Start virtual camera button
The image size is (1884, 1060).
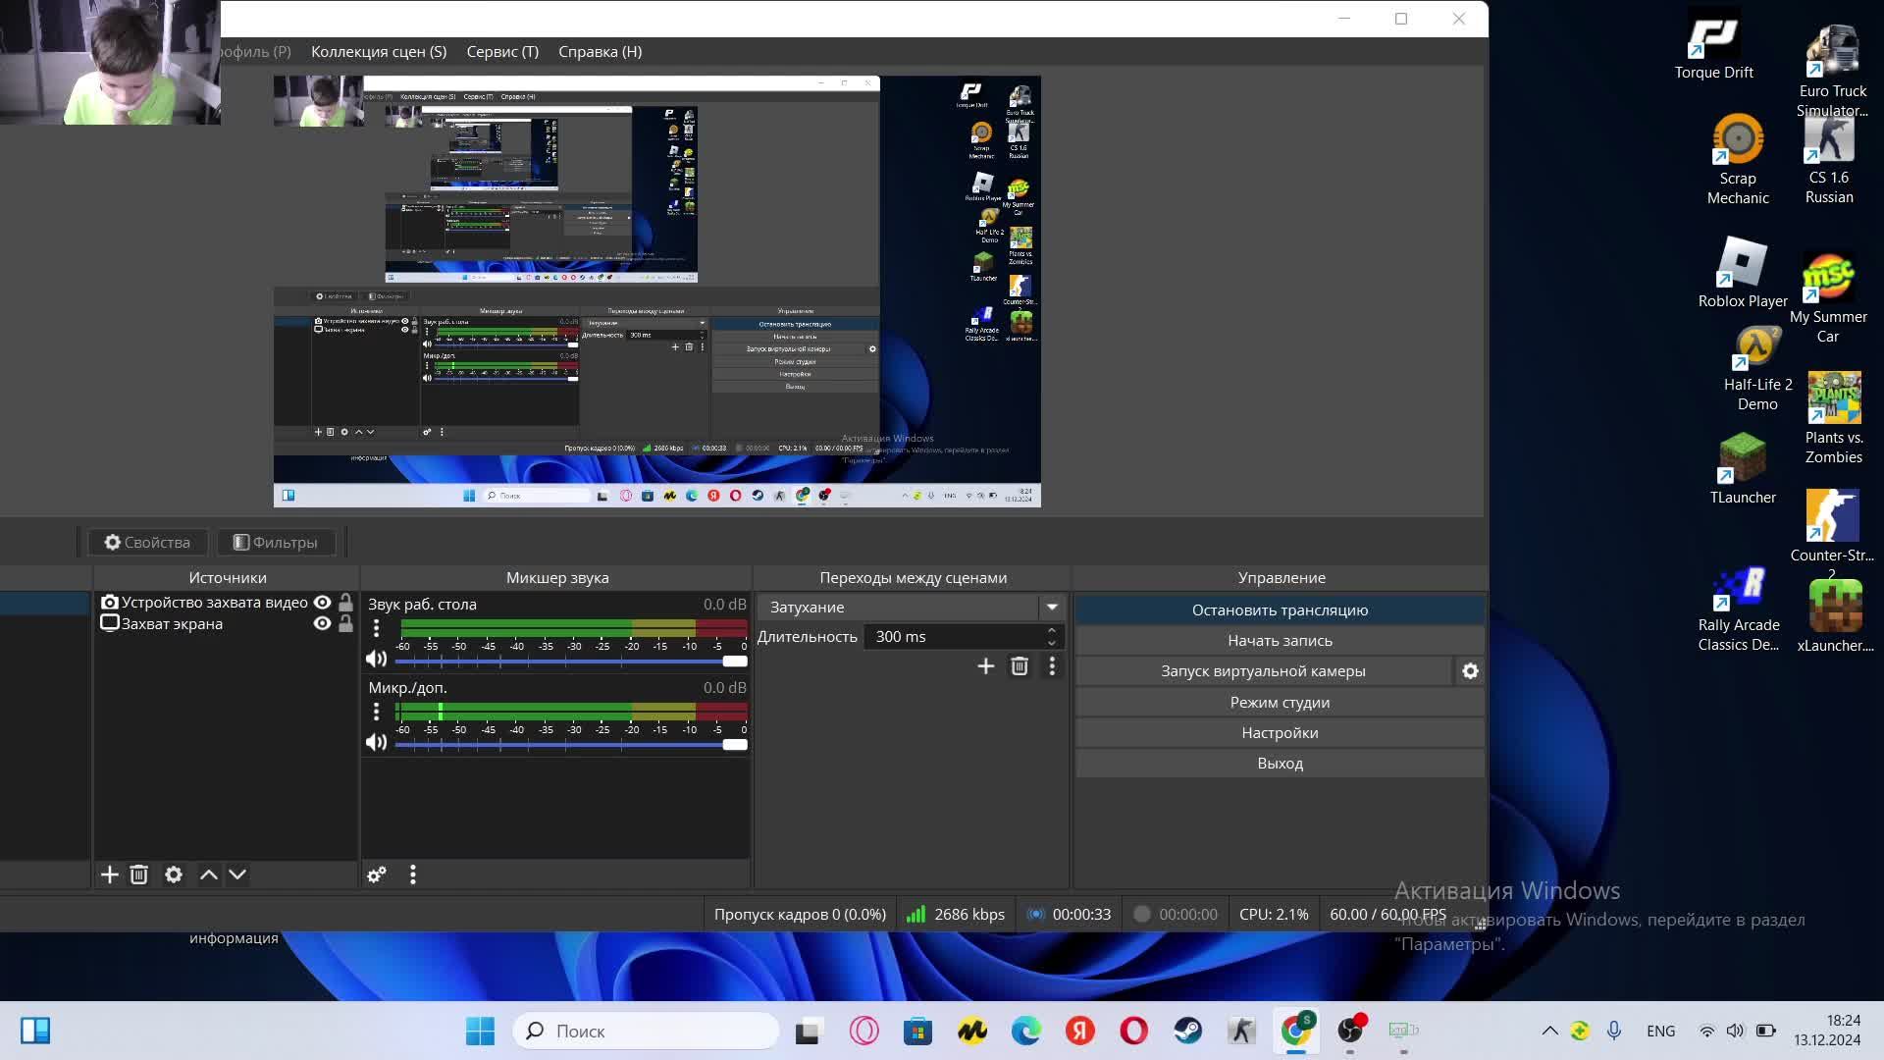[x=1263, y=671]
